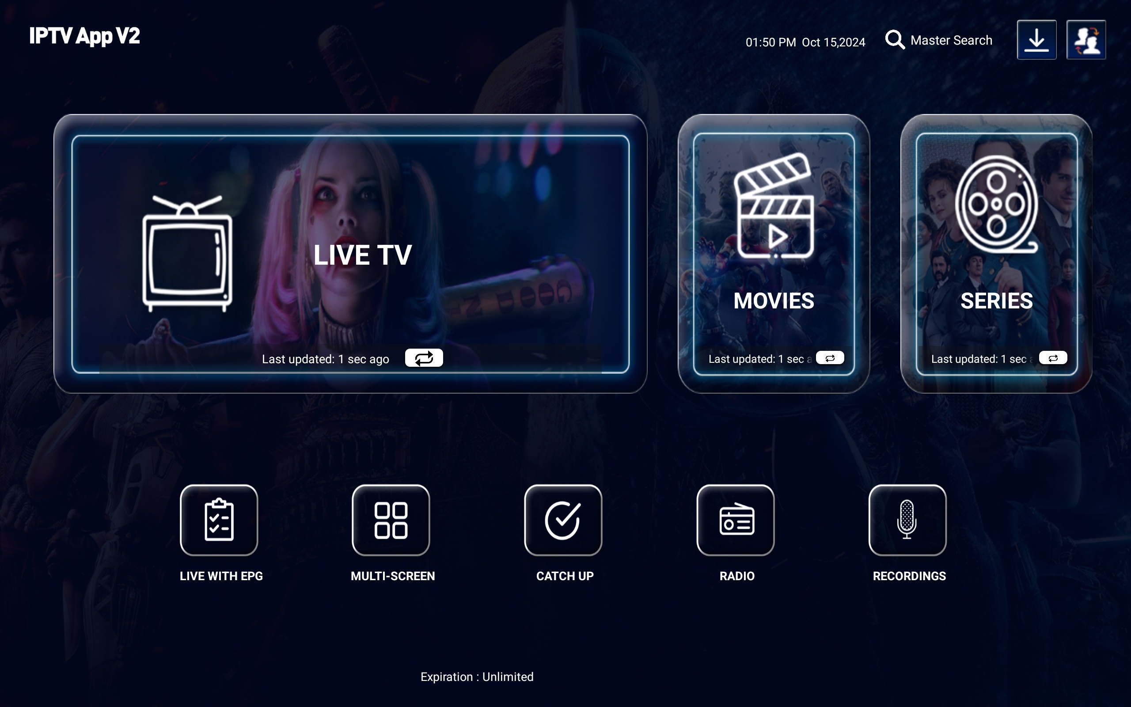
Task: Toggle auto-refresh on Live TV
Action: (x=423, y=358)
